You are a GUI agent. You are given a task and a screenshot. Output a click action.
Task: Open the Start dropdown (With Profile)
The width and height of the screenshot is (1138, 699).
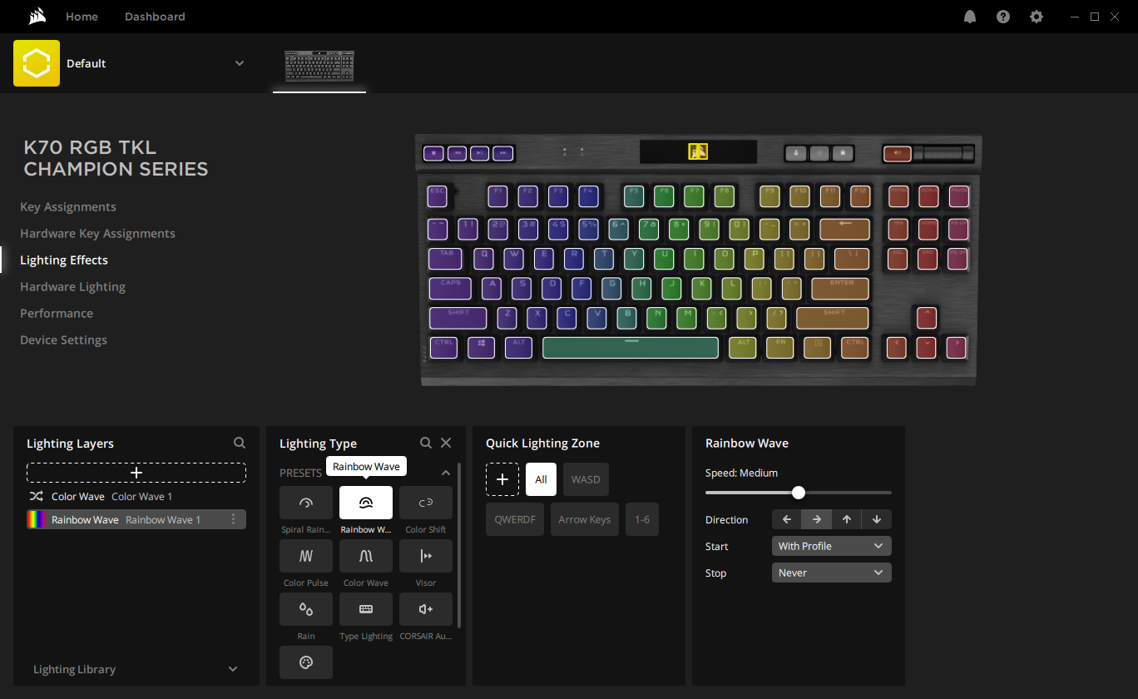pos(832,546)
